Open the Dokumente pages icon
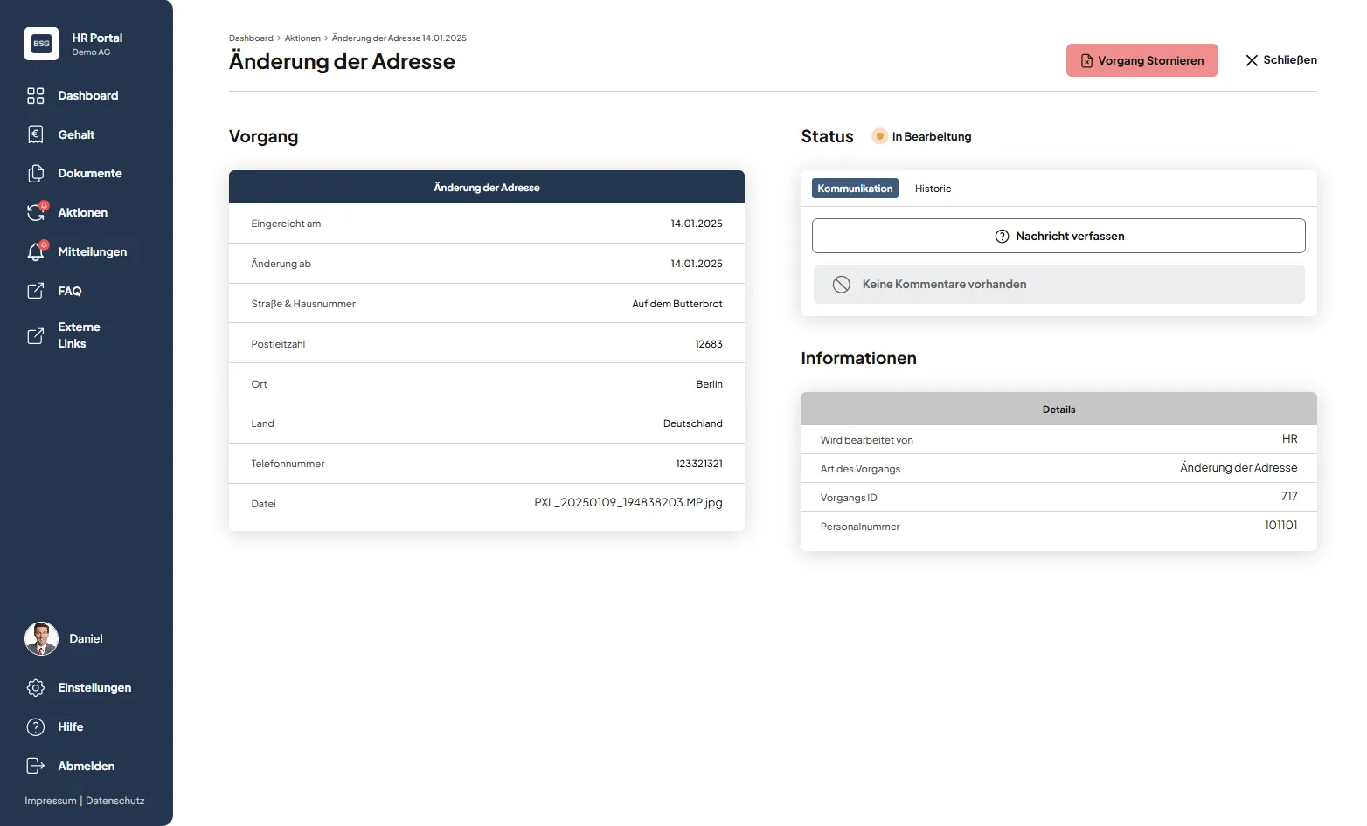This screenshot has height=826, width=1367. [36, 174]
